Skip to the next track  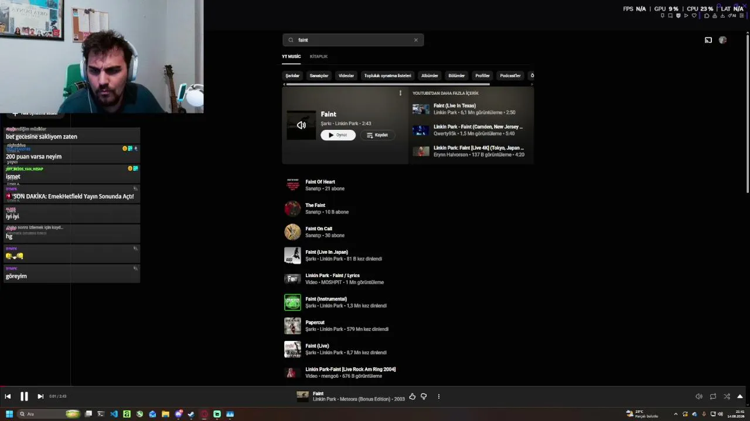40,396
